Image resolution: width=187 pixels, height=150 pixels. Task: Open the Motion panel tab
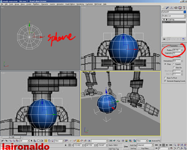click(x=176, y=8)
